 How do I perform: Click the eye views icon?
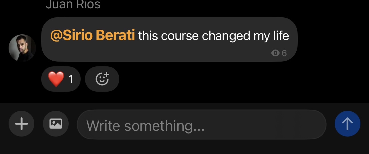[x=275, y=53]
